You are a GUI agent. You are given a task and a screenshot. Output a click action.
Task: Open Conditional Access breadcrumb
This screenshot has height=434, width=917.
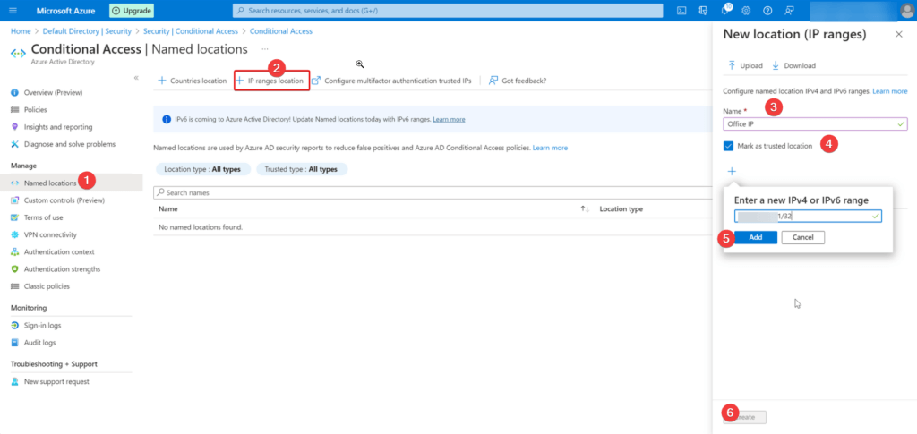click(280, 31)
